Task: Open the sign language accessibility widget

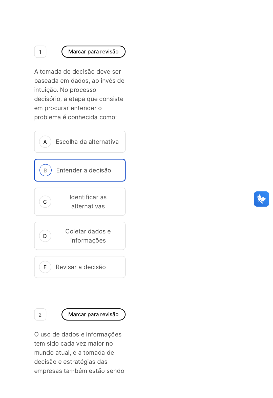Action: (261, 199)
